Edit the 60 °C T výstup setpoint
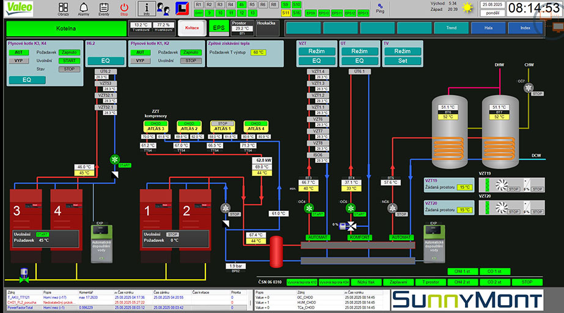 tap(258, 53)
